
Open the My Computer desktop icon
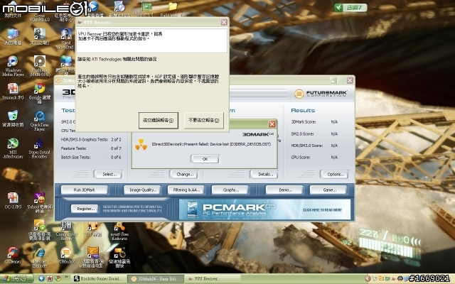click(x=13, y=37)
